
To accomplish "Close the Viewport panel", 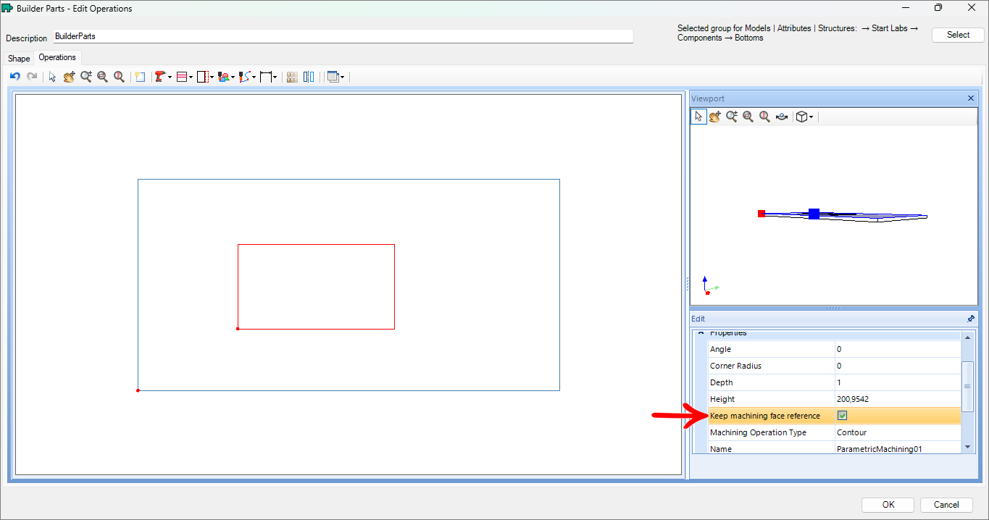I will click(x=971, y=98).
